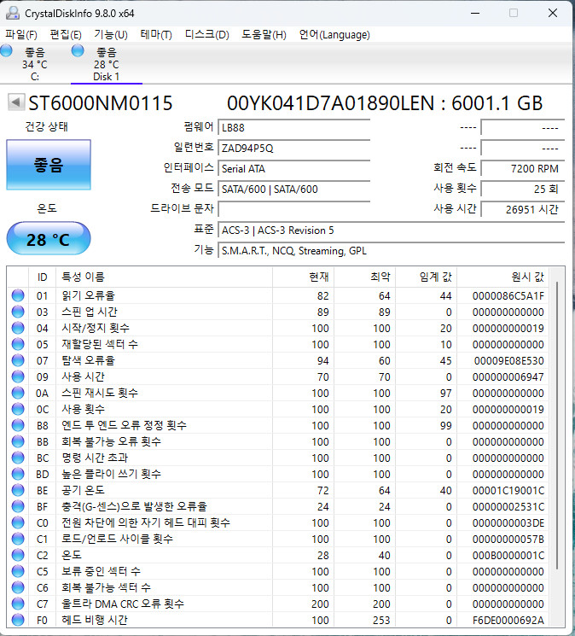Click status orb for 높은 플라이 쓰기 횟수 row
The image size is (575, 636).
coord(18,474)
